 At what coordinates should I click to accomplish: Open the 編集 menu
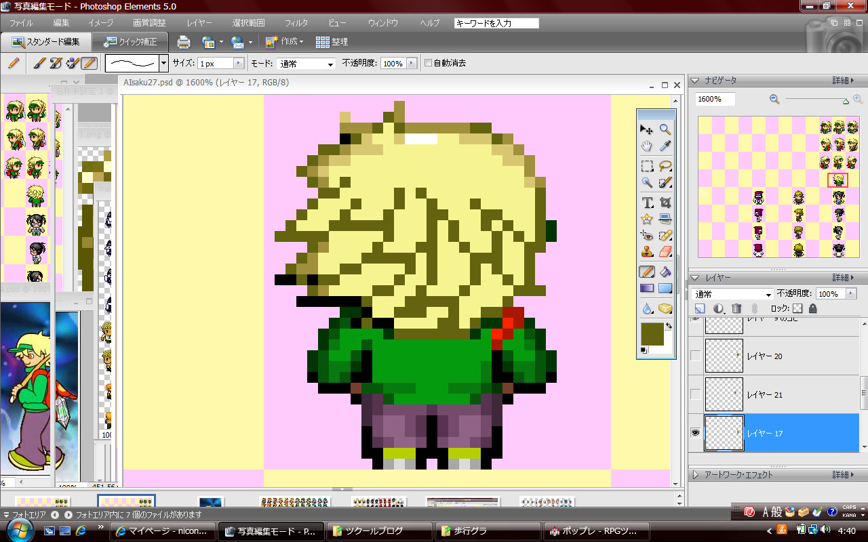point(61,23)
